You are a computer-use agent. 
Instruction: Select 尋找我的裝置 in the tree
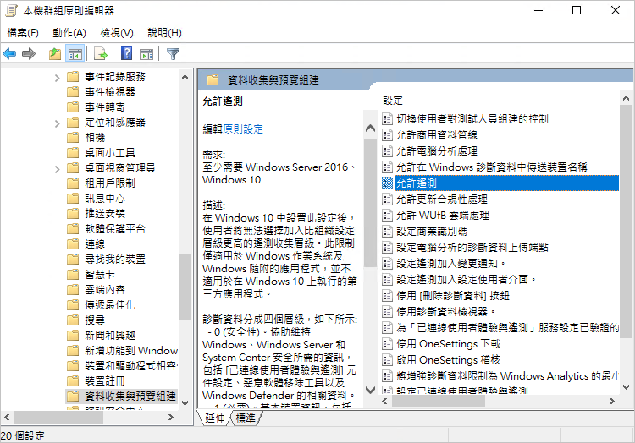pyautogui.click(x=115, y=259)
